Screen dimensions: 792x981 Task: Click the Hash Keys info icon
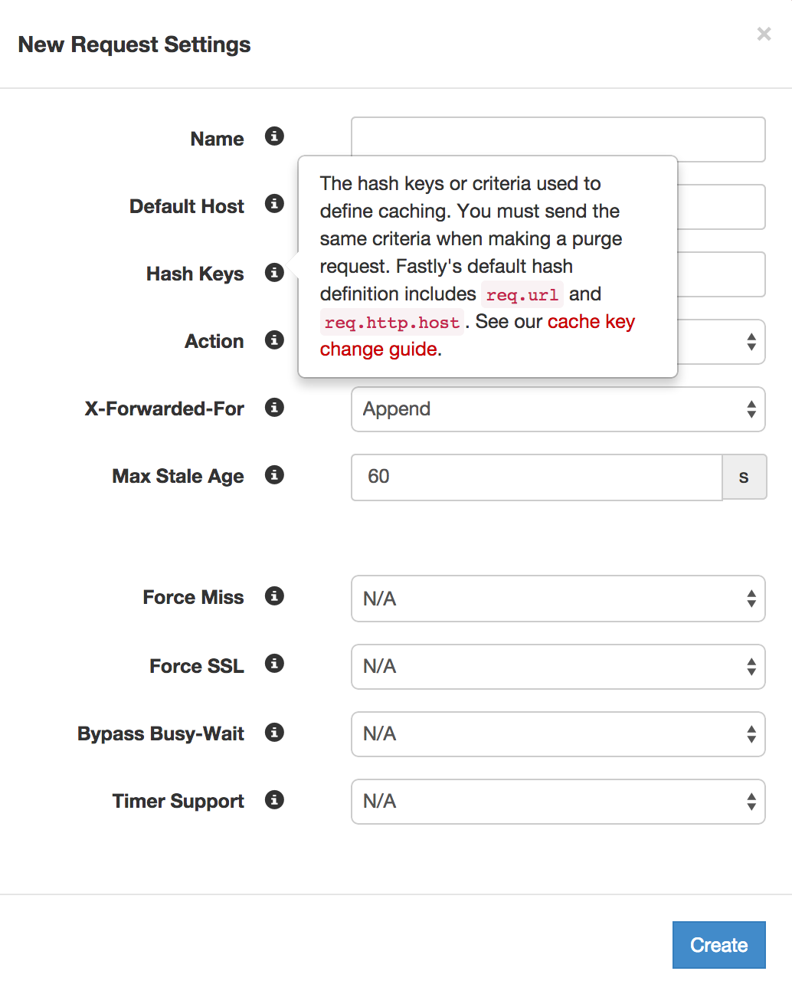(x=274, y=272)
